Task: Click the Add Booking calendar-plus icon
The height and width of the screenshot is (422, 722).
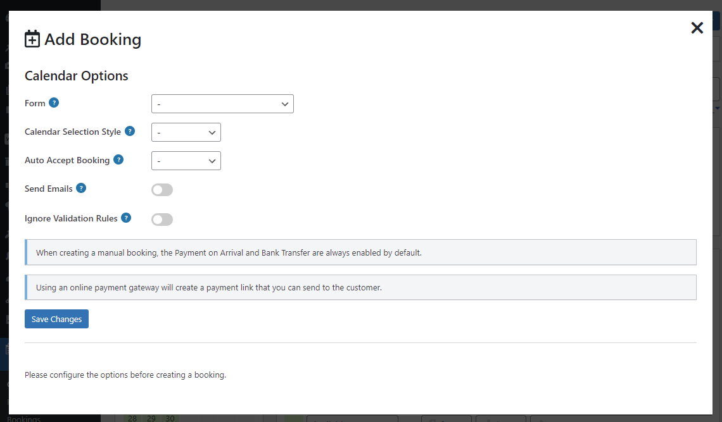Action: tap(32, 39)
